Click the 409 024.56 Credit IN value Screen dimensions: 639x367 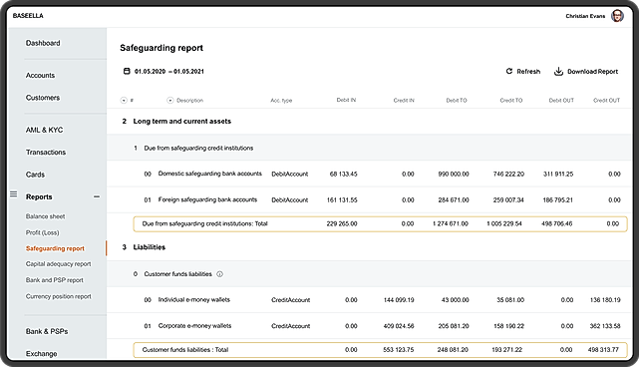tap(399, 326)
